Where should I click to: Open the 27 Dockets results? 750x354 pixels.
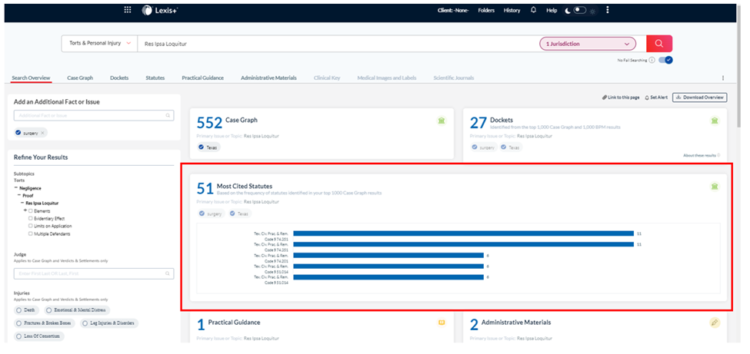[x=492, y=122]
